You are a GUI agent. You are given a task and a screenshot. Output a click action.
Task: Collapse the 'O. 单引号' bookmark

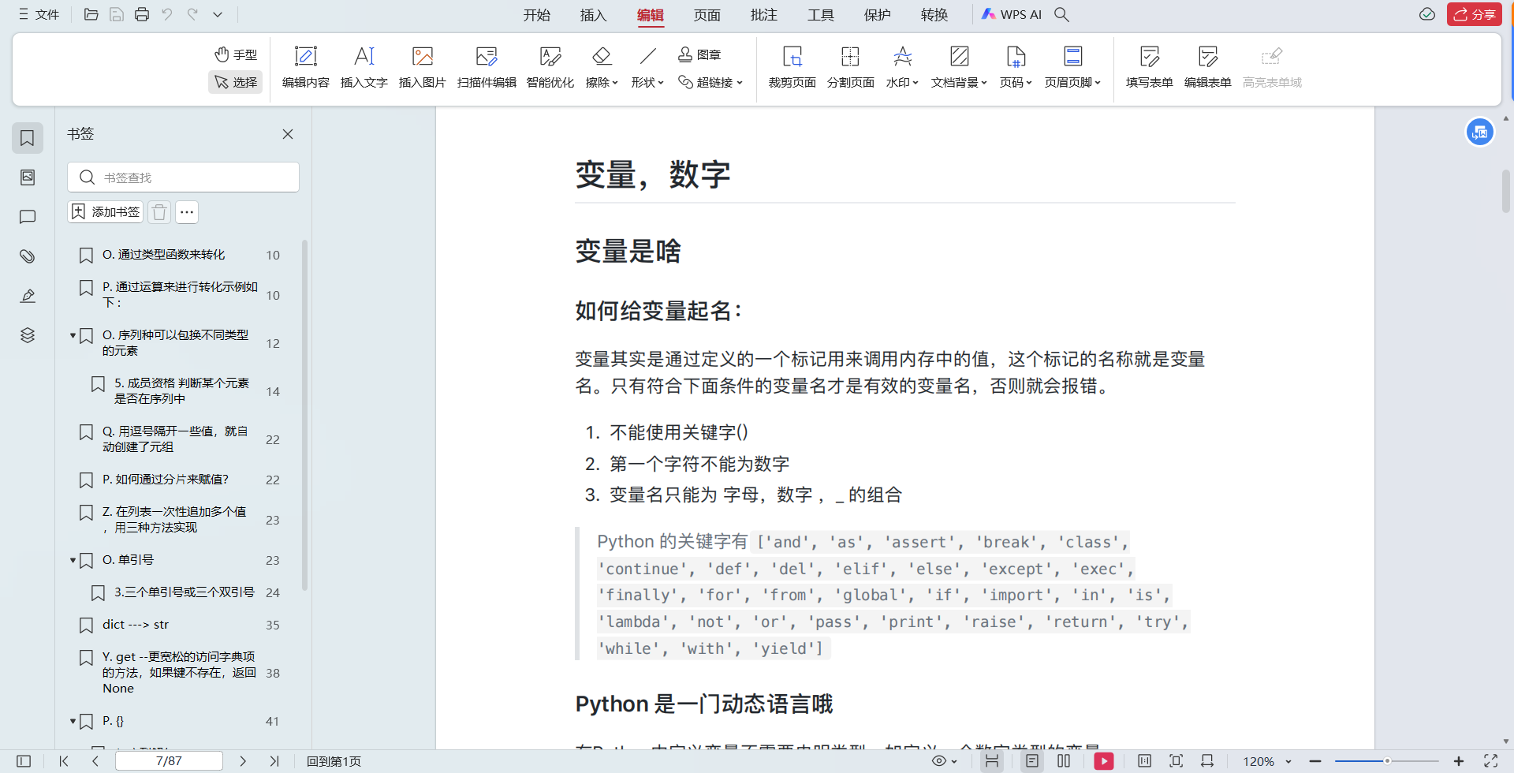[73, 560]
